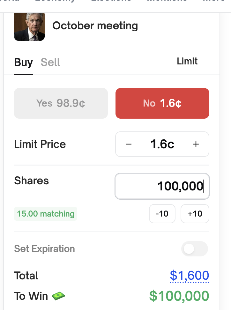Subtract 10 shares with -10 button
Image resolution: width=231 pixels, height=310 pixels.
[x=162, y=214]
